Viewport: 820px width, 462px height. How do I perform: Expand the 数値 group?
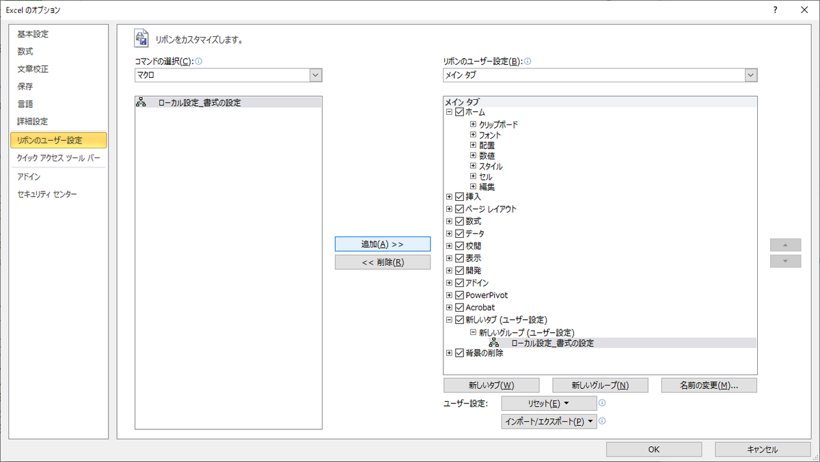(473, 156)
